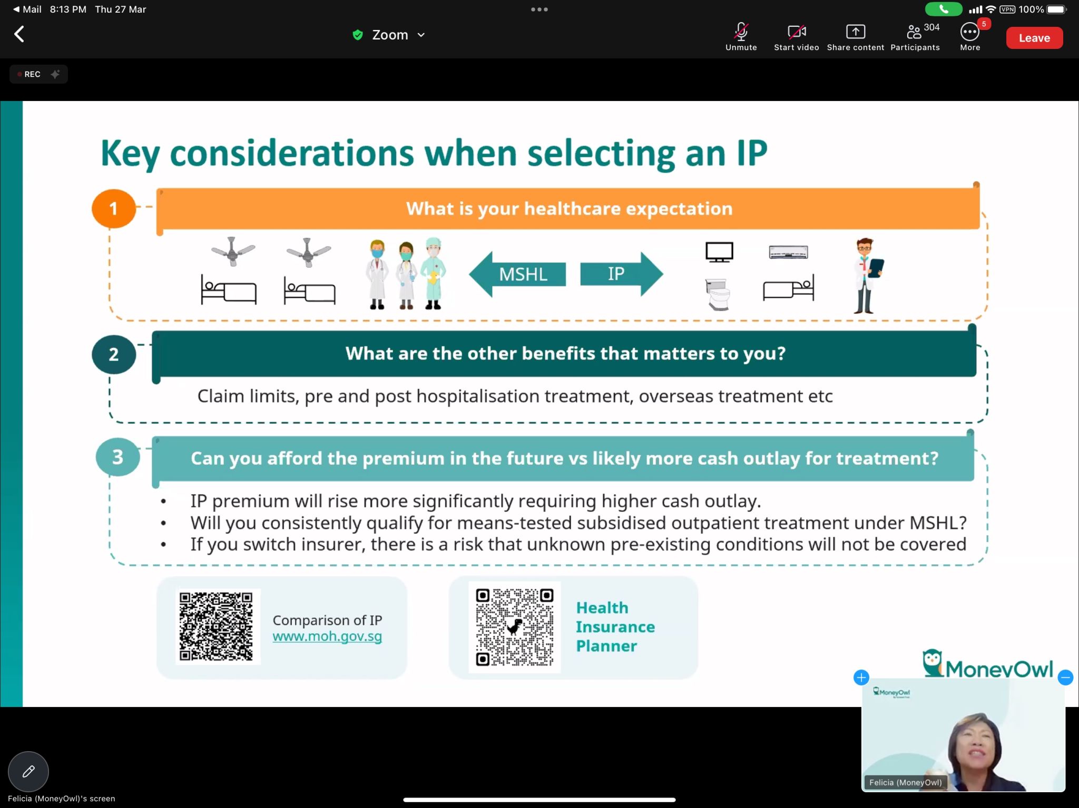
Task: Click the orange number 1 circle
Action: [x=113, y=208]
